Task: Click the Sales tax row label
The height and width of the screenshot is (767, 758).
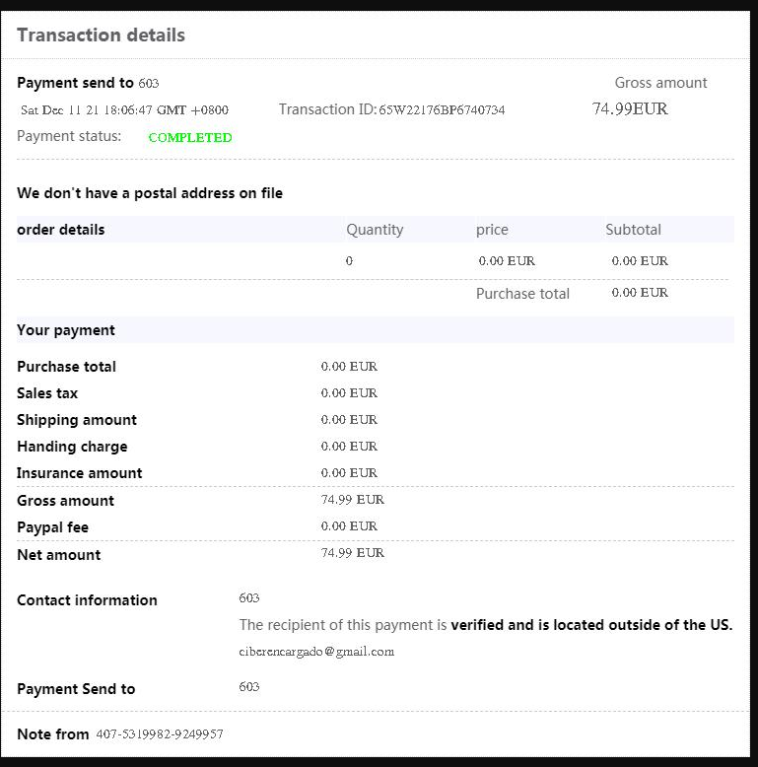Action: [47, 393]
